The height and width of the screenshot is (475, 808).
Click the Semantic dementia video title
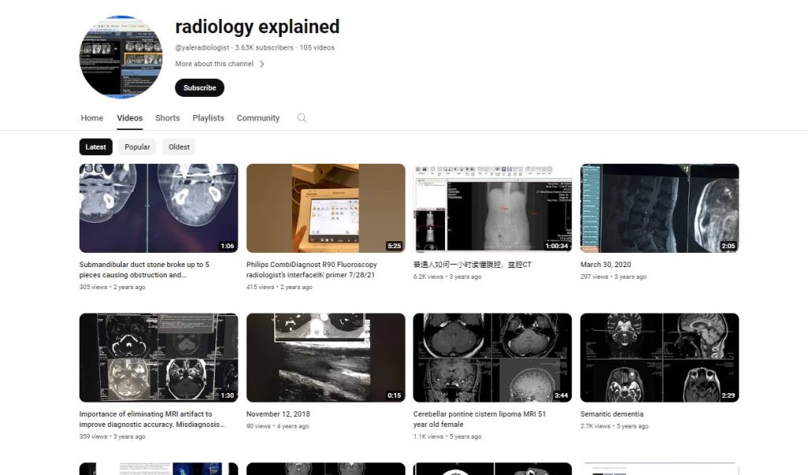[612, 414]
